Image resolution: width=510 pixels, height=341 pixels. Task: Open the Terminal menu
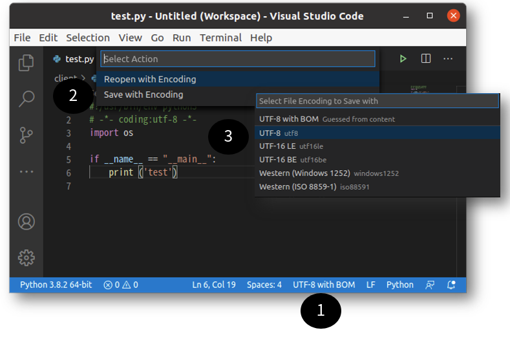click(x=220, y=38)
